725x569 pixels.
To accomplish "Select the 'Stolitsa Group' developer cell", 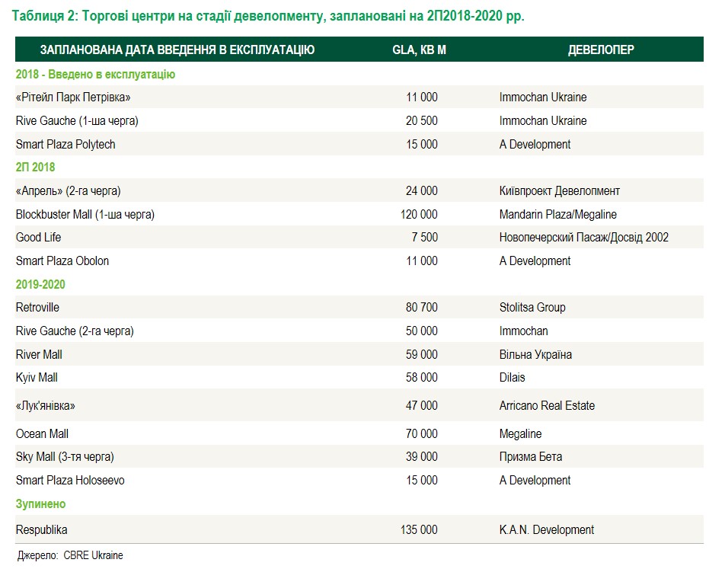I will click(532, 308).
